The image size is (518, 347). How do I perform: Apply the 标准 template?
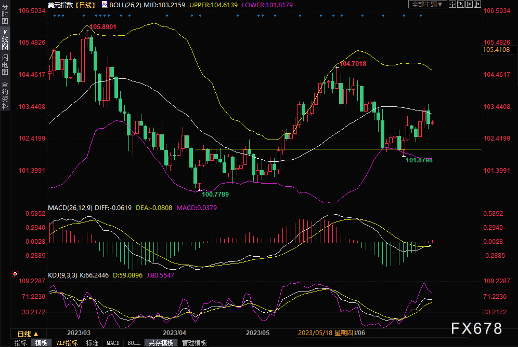(x=92, y=343)
